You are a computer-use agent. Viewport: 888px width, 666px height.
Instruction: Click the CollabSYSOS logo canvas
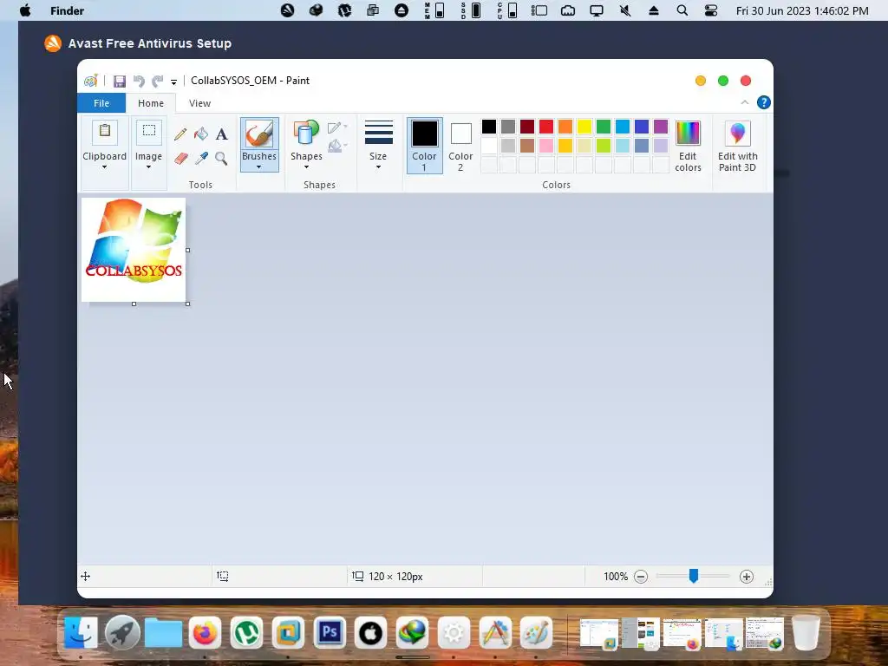(x=134, y=250)
